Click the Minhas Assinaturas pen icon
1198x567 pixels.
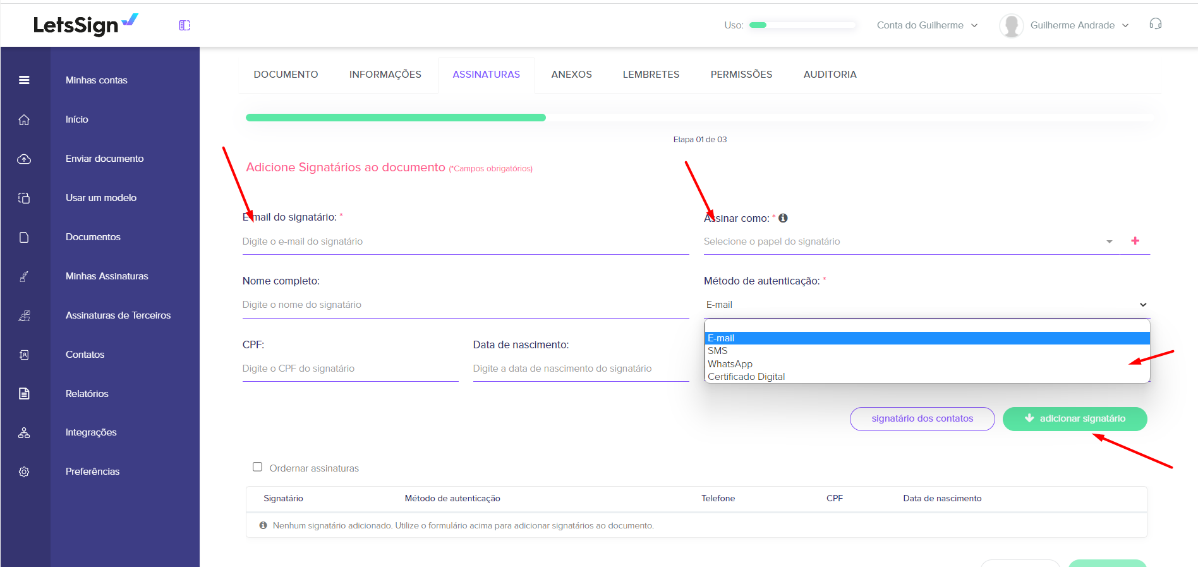24,276
